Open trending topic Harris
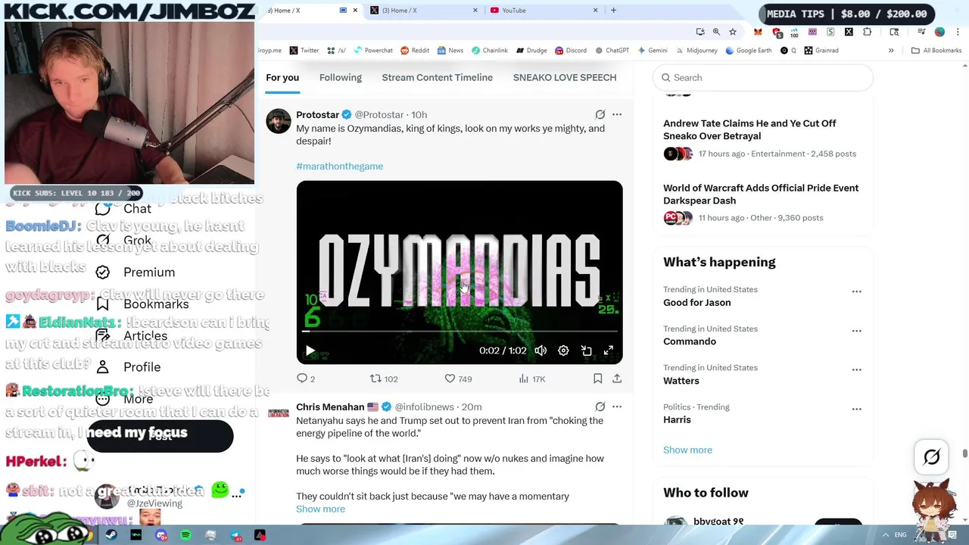This screenshot has width=969, height=545. pos(677,419)
